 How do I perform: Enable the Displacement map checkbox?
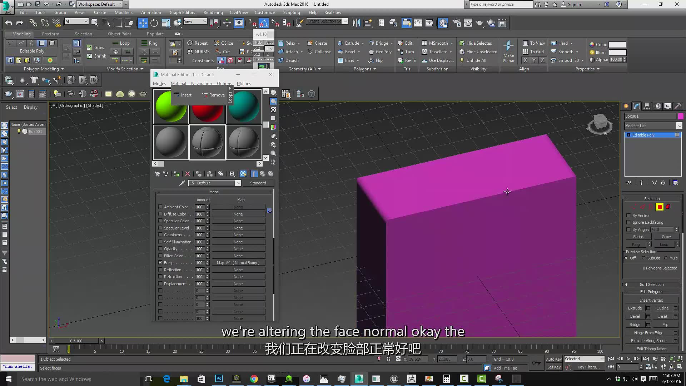click(160, 284)
